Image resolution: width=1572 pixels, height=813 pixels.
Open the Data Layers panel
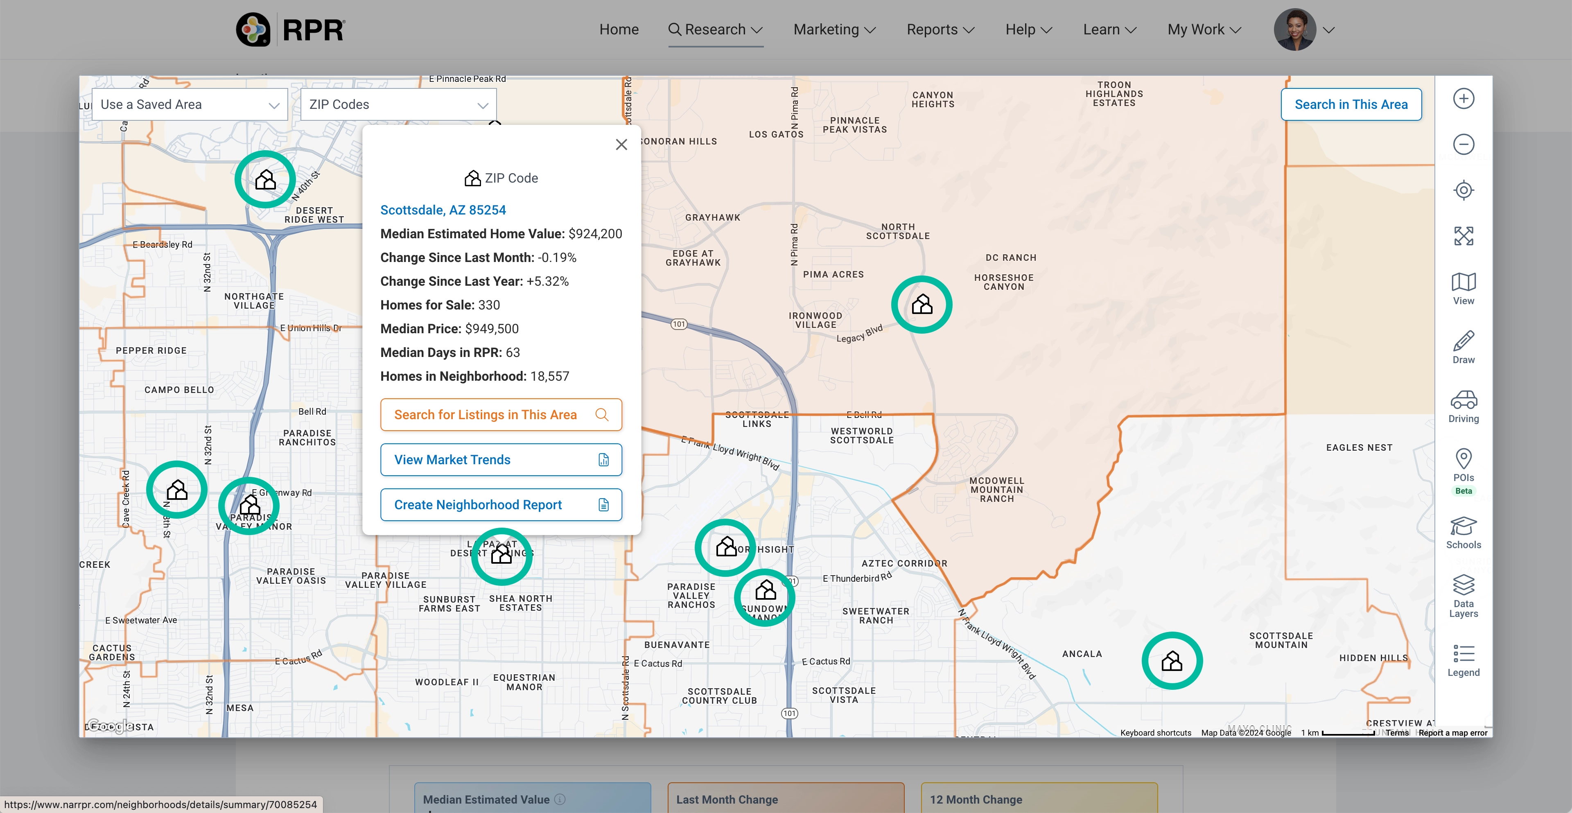tap(1463, 595)
